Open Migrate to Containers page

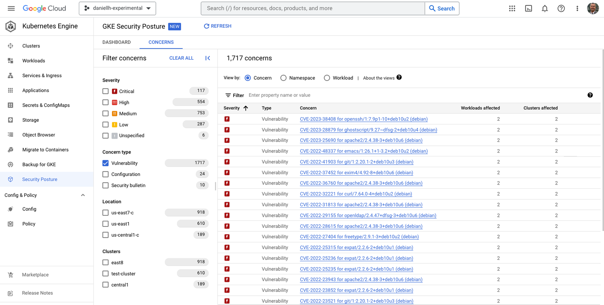tap(45, 150)
